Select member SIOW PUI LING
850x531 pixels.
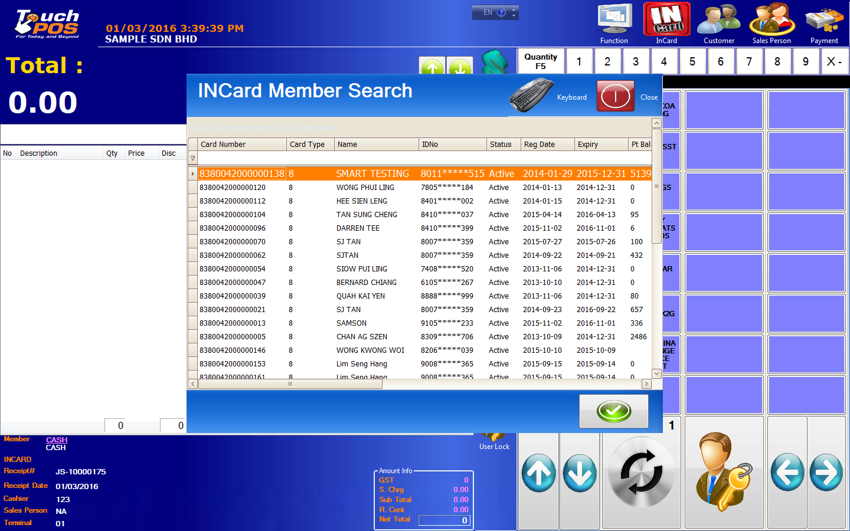click(362, 269)
